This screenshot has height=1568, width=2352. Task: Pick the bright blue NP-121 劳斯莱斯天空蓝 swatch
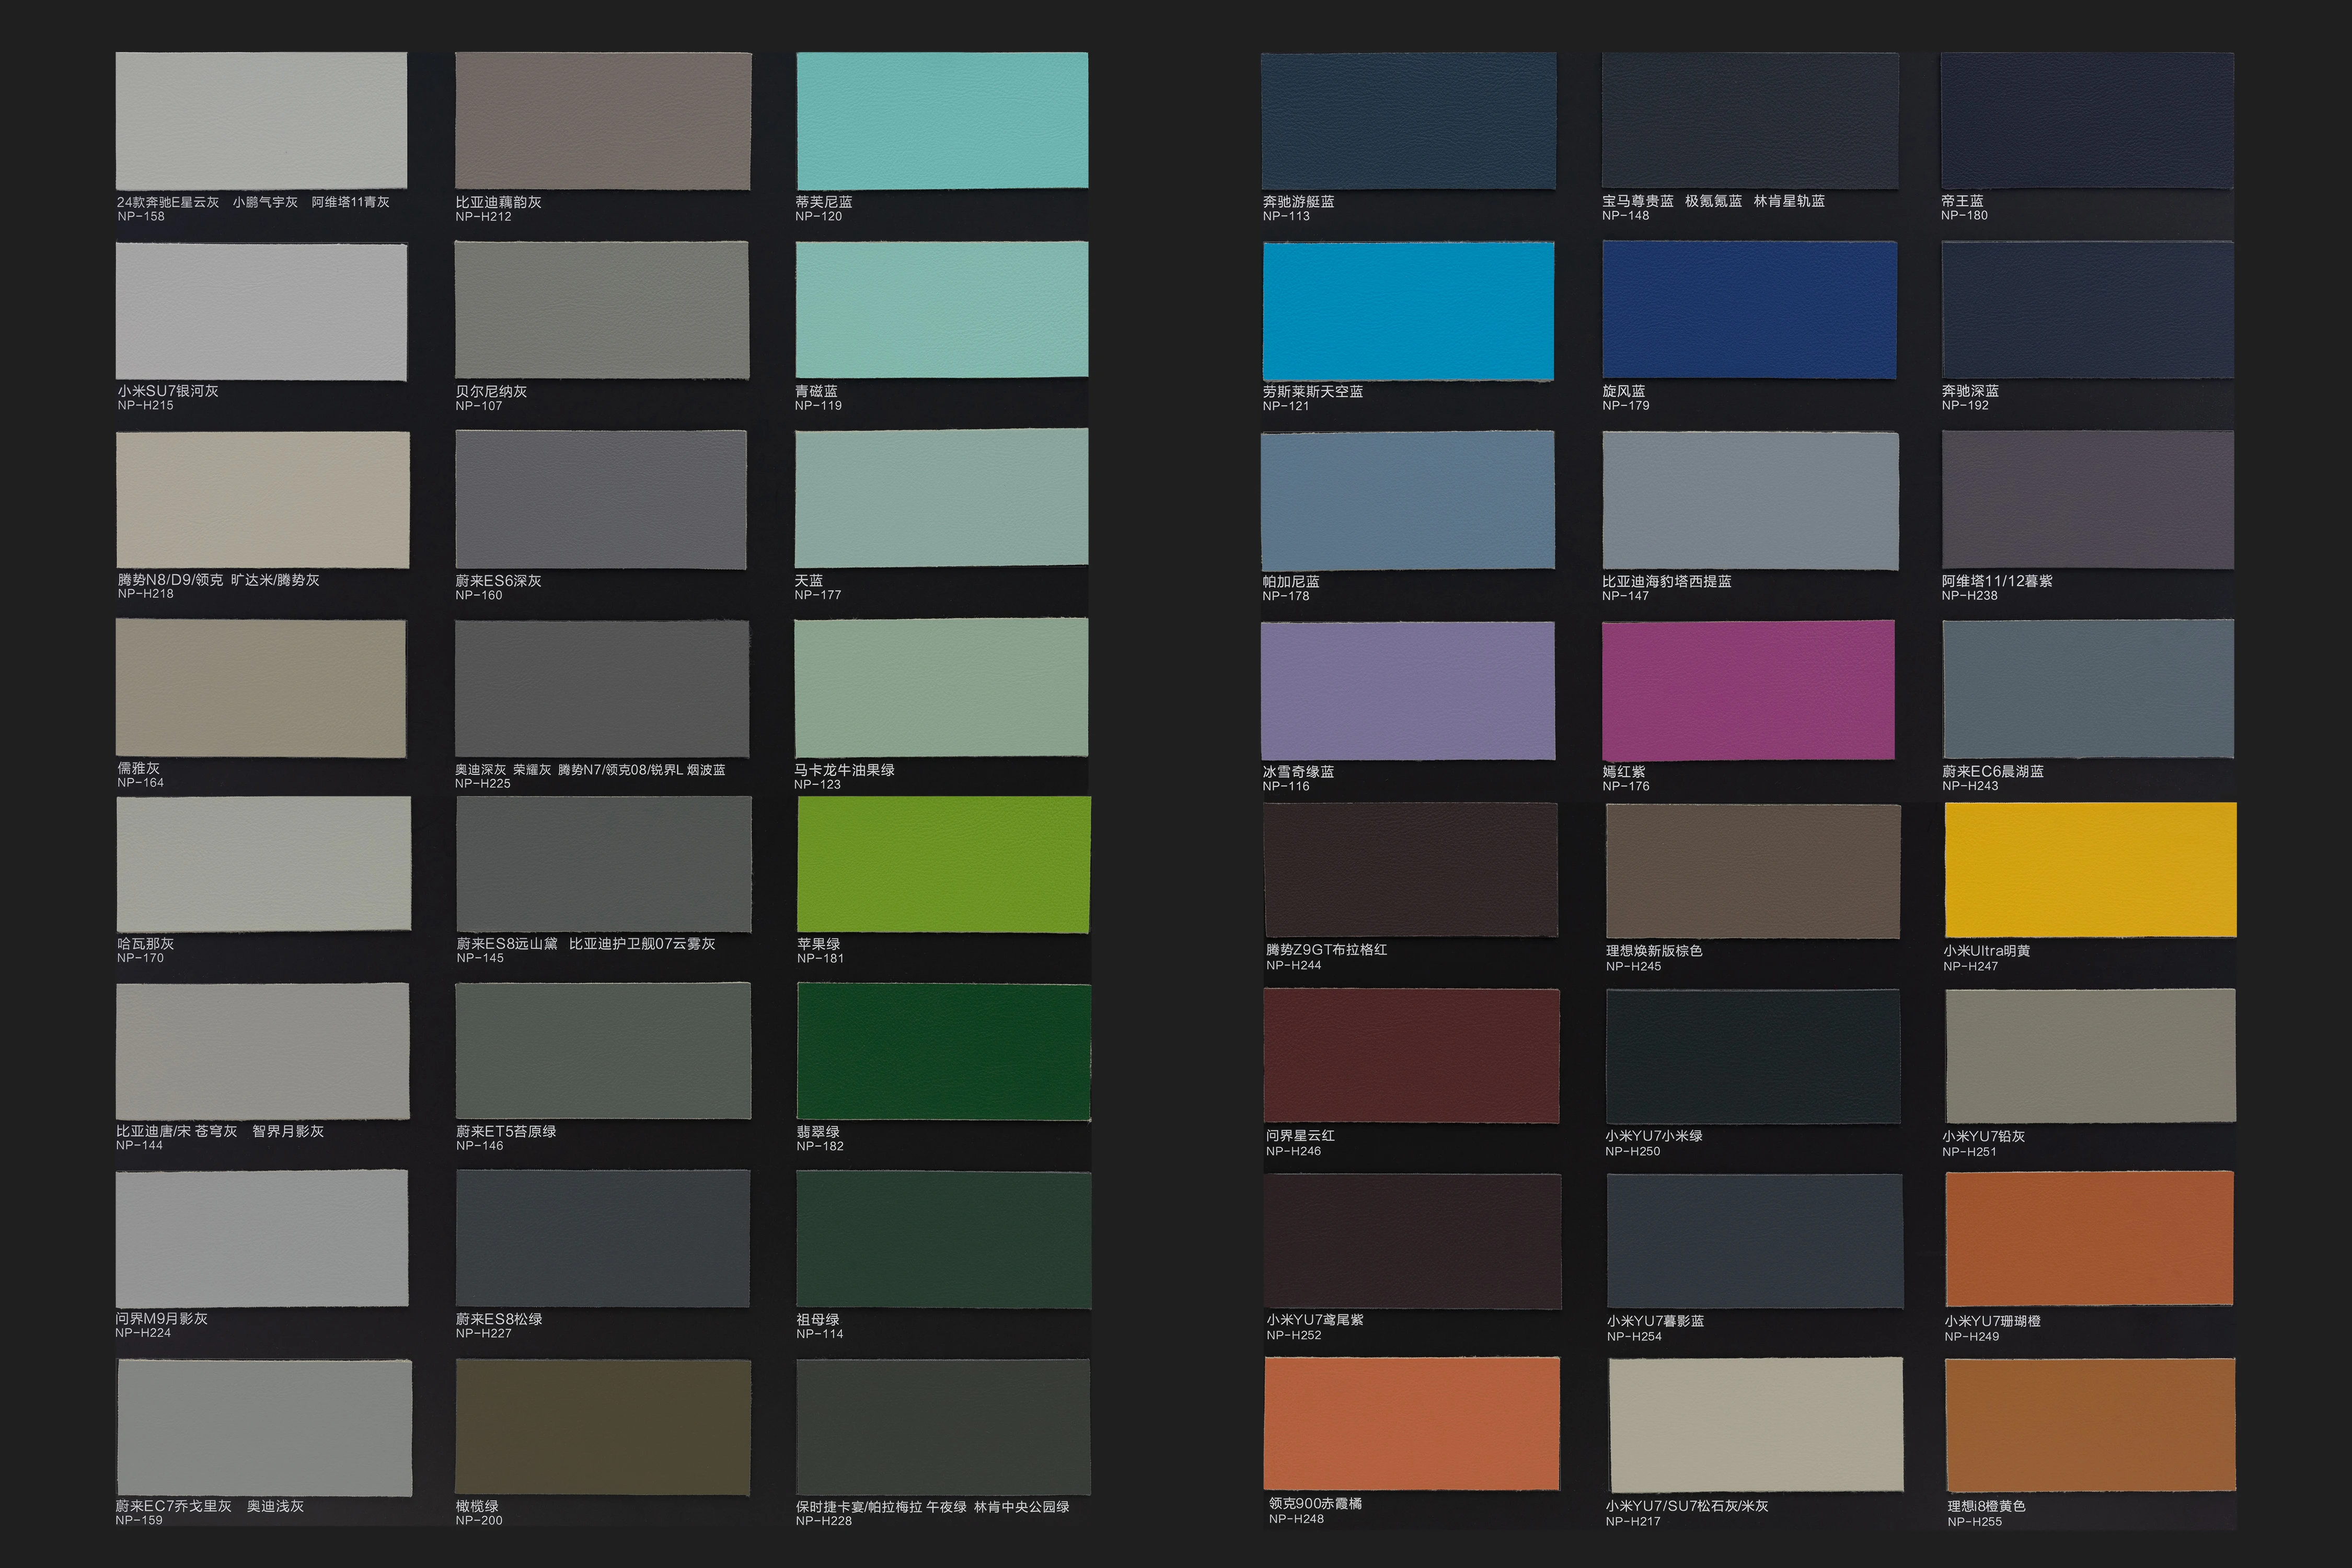1408,311
